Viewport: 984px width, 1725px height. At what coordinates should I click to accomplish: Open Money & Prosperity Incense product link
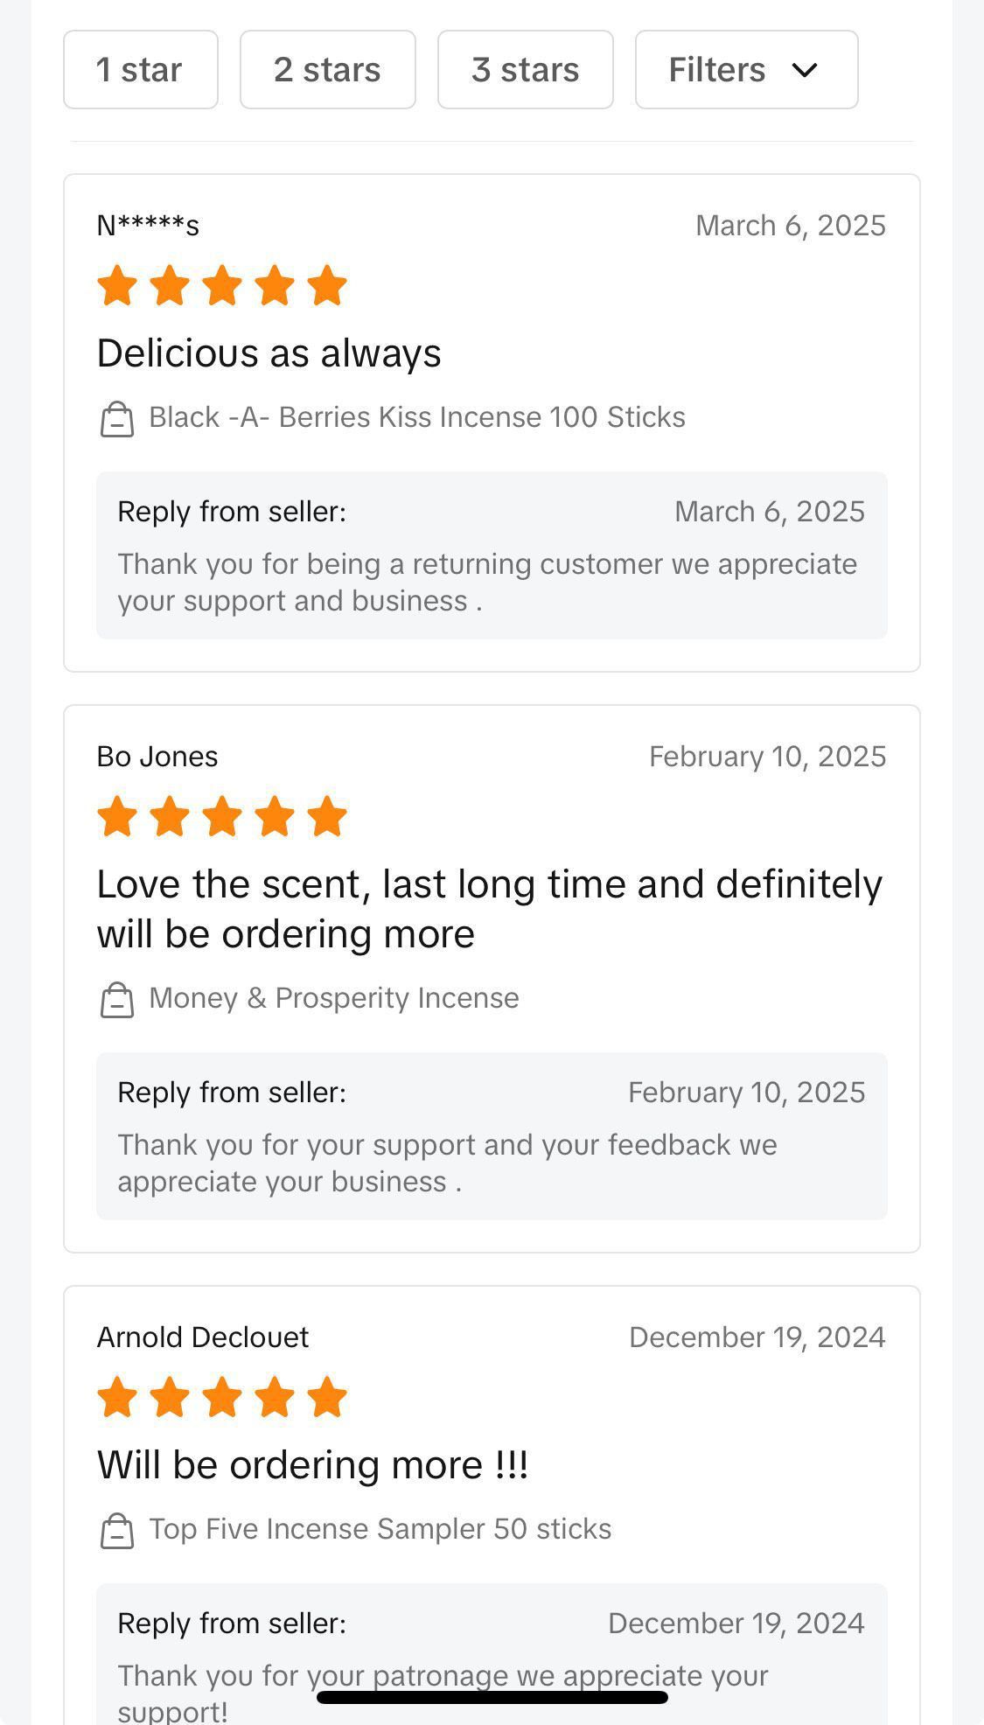coord(333,998)
